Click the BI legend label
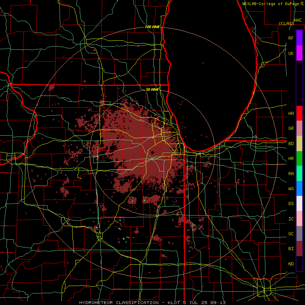This screenshot has height=305, width=305. coord(291,249)
